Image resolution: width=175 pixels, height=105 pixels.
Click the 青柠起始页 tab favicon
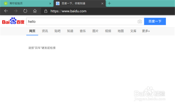tap(6, 3)
